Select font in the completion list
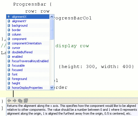The image size is (138, 116). [x=28, y=74]
